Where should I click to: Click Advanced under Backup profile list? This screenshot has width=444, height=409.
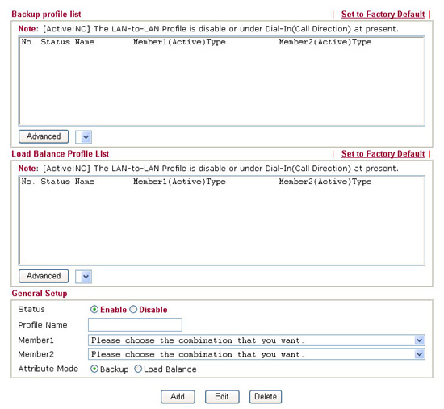click(x=44, y=136)
